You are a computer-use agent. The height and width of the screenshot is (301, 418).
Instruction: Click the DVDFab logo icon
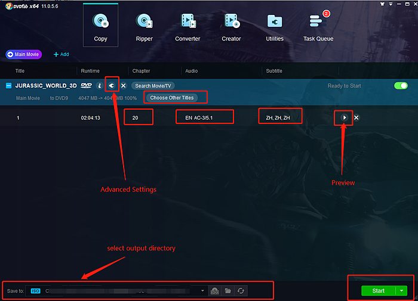point(9,6)
